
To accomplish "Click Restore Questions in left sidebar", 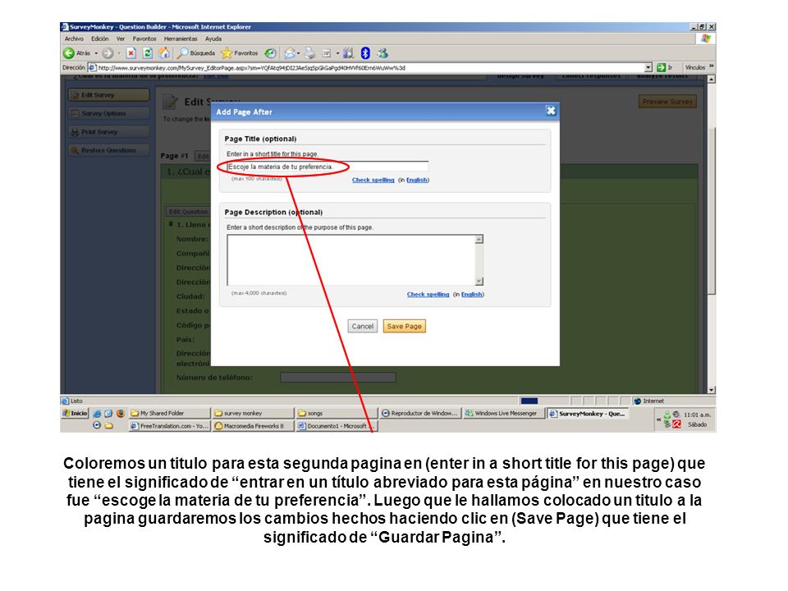I will click(x=108, y=150).
